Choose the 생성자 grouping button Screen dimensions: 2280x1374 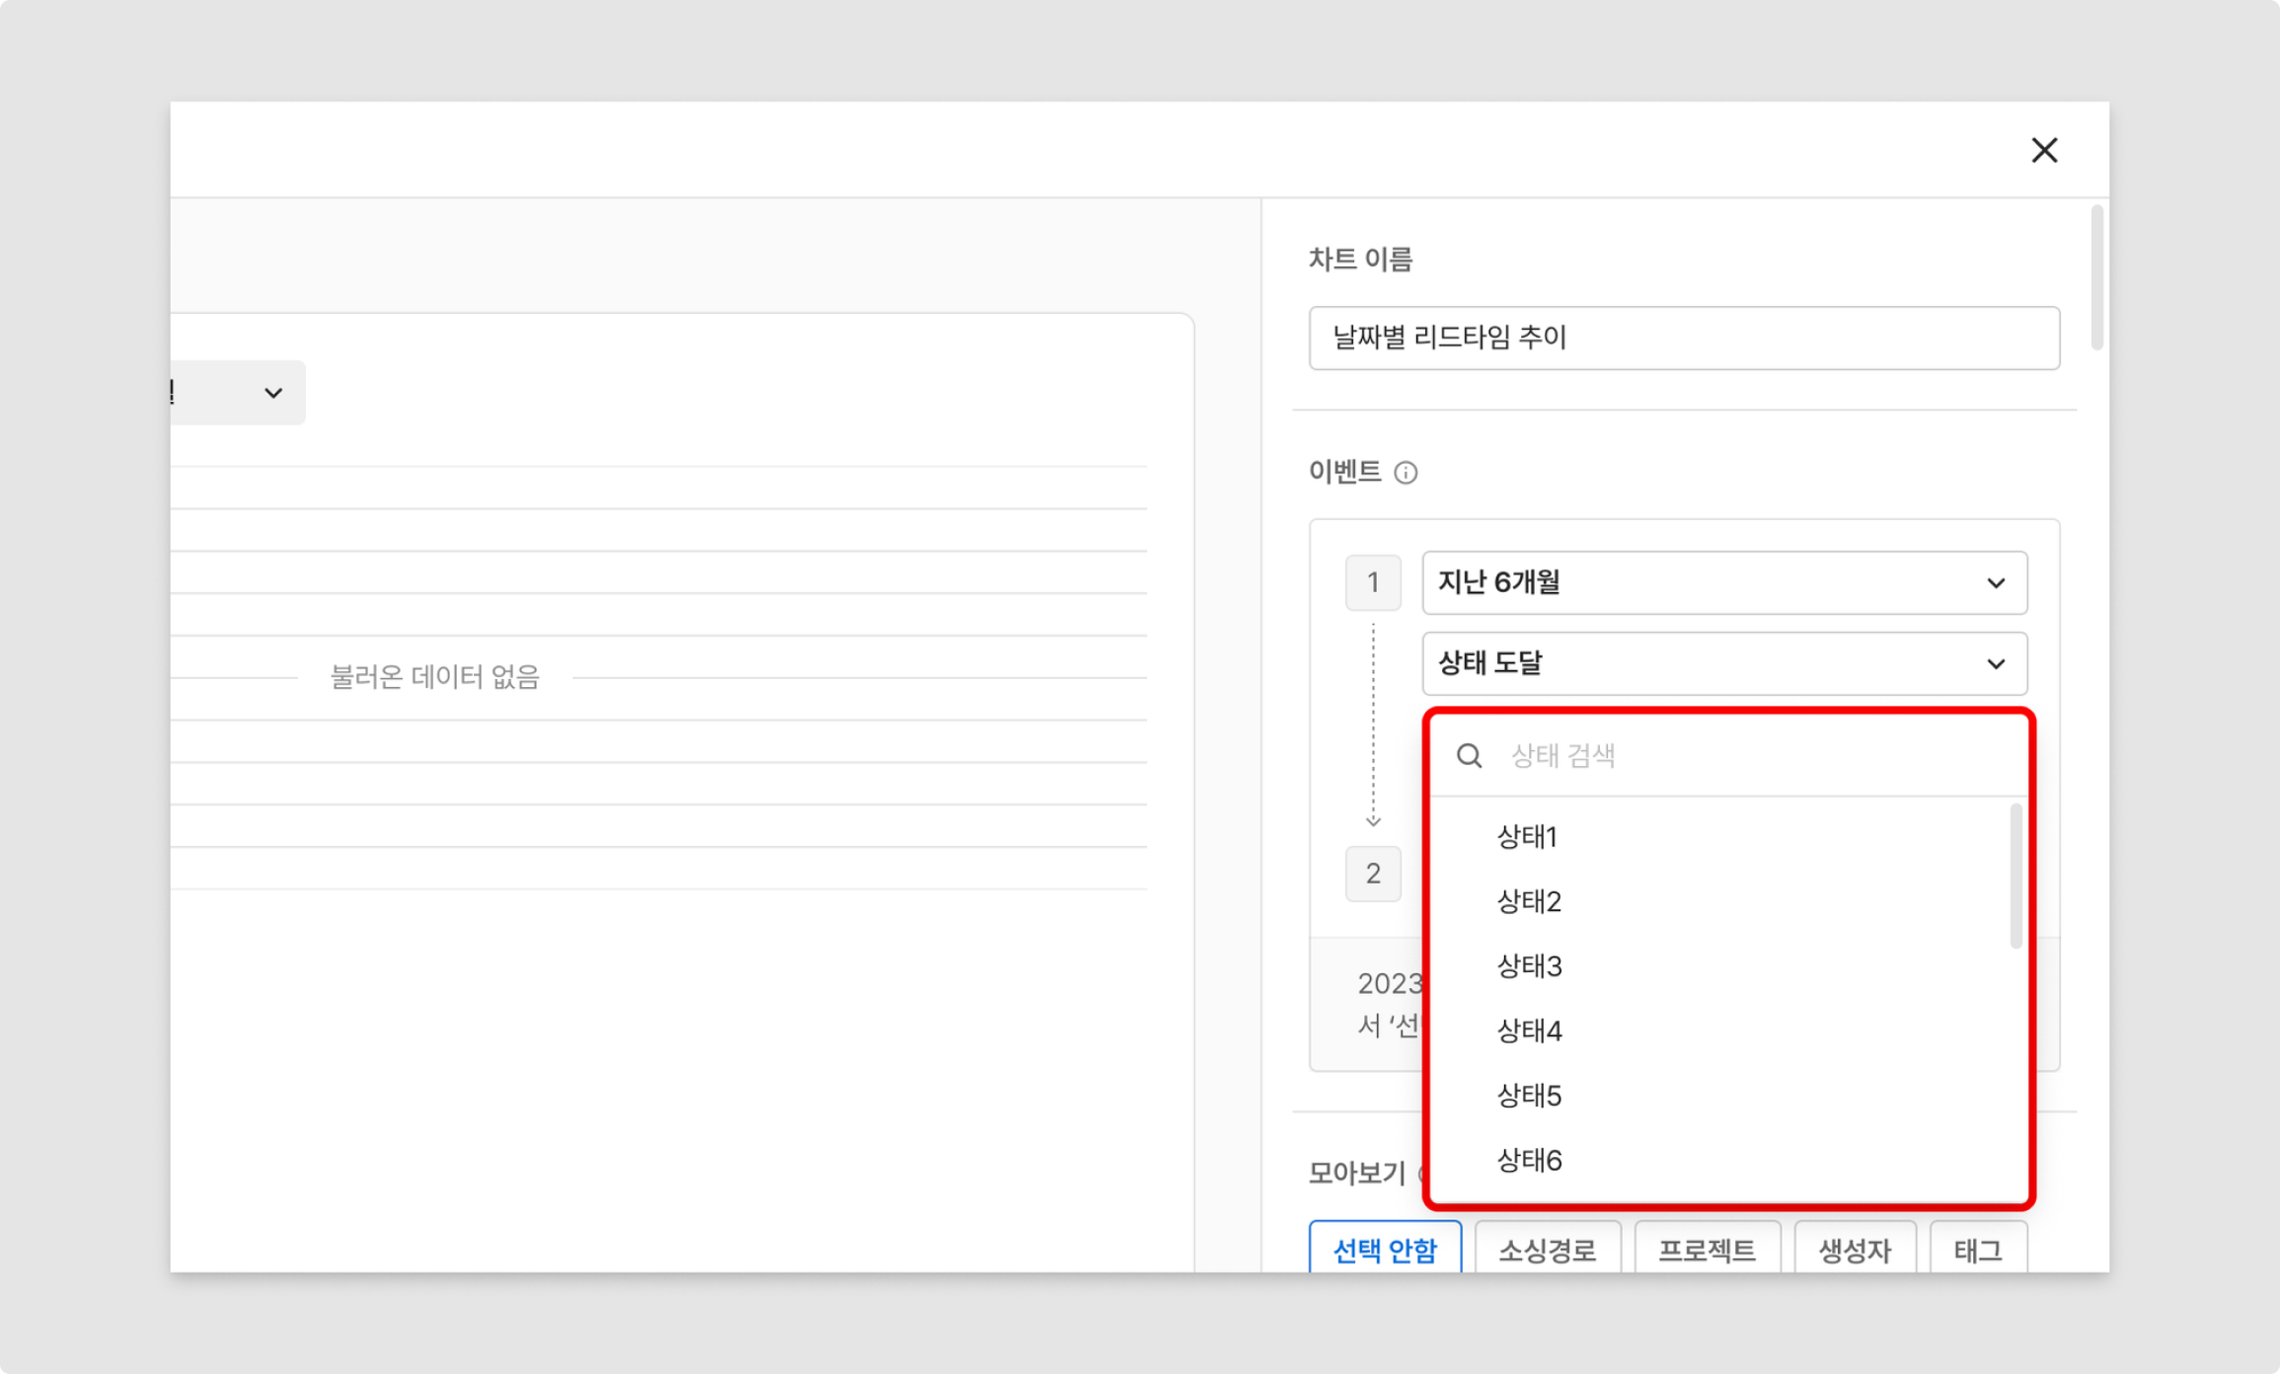pos(1854,1249)
